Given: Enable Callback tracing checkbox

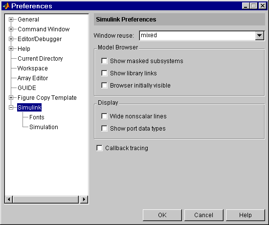Looking at the screenshot, I should [99, 148].
